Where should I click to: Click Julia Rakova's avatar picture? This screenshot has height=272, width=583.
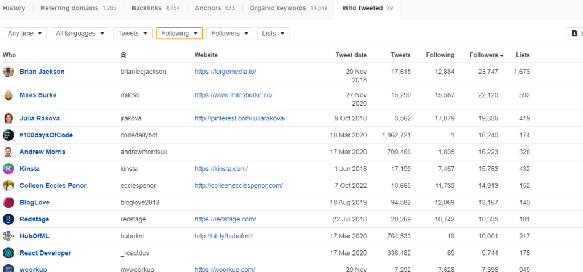pos(8,118)
